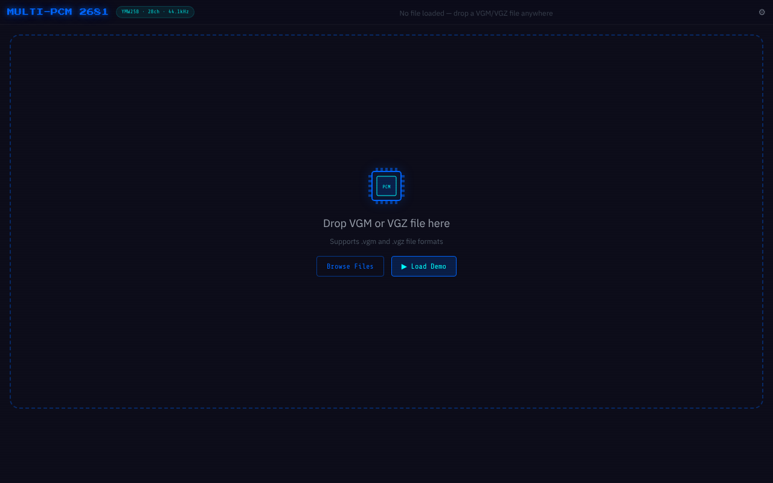
Task: Click the 28ch channel count label
Action: tap(153, 11)
